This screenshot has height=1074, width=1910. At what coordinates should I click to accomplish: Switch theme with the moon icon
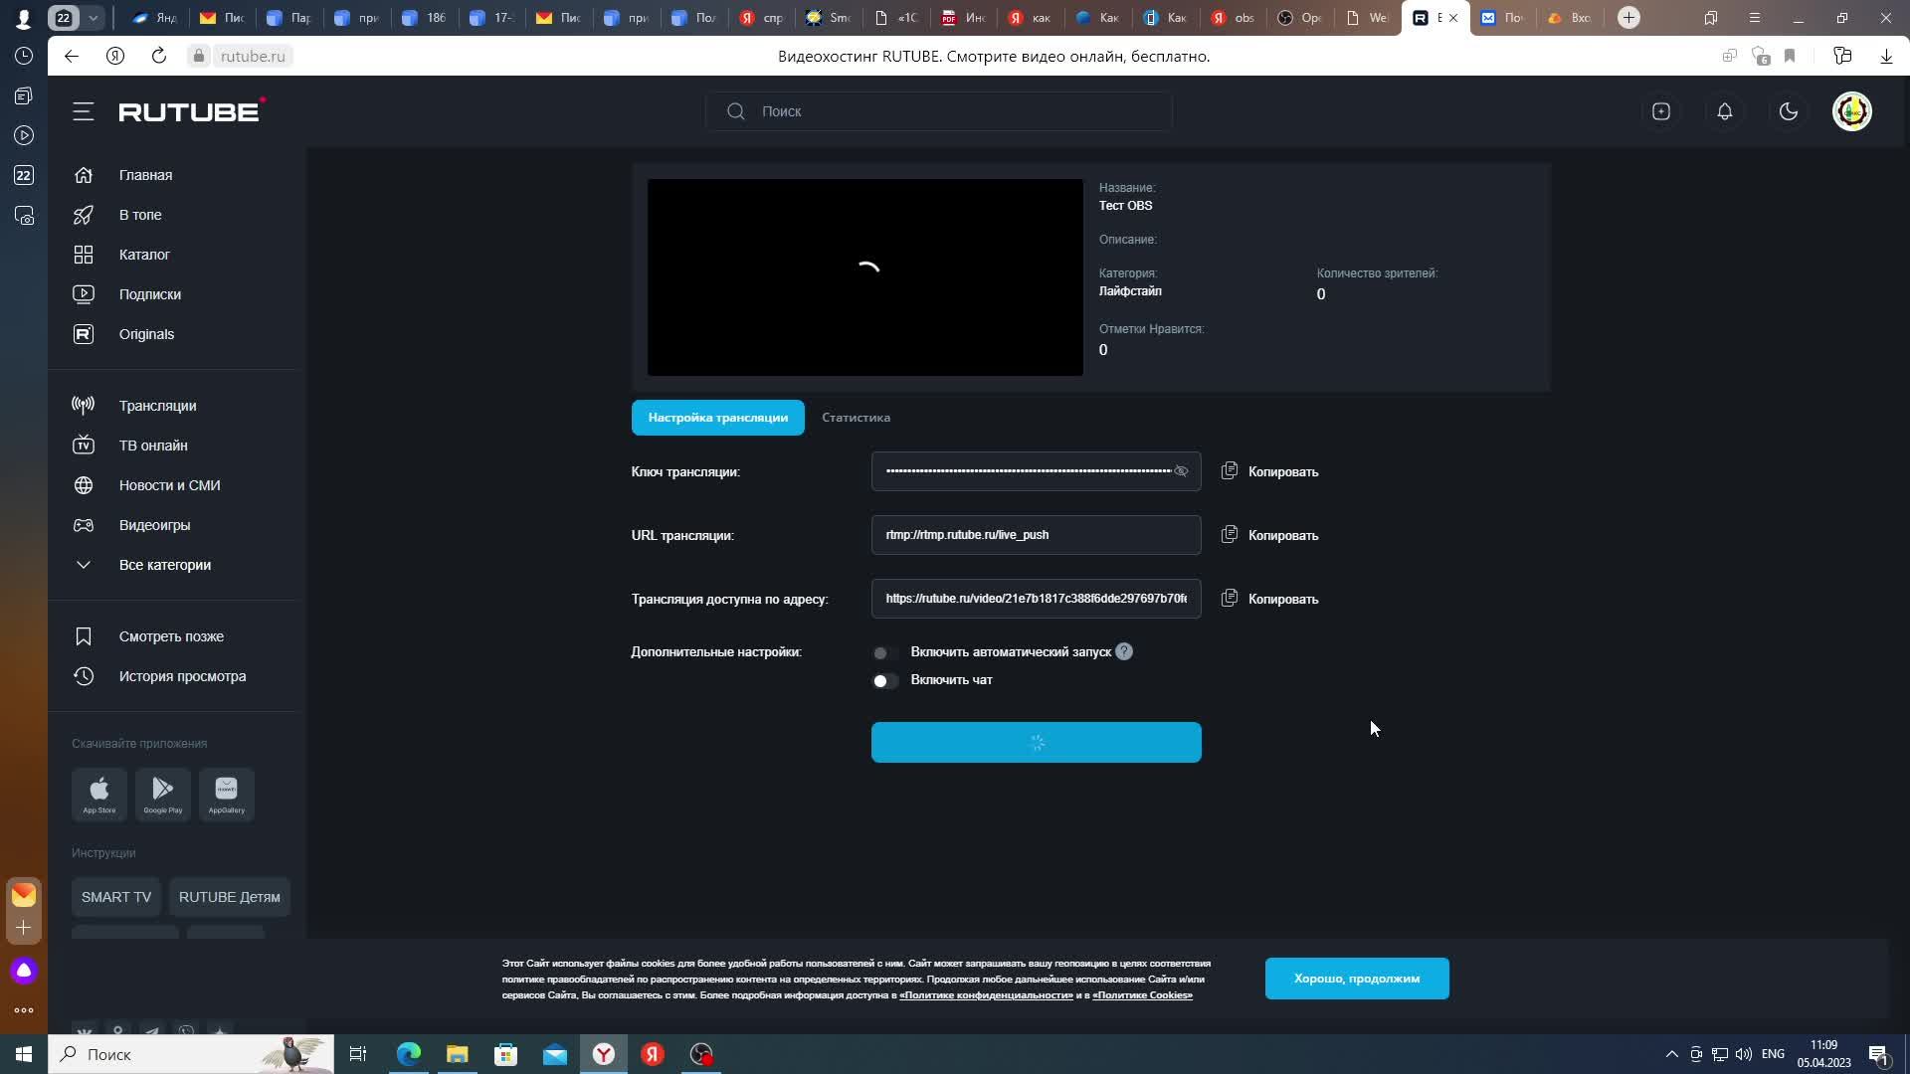[1788, 111]
